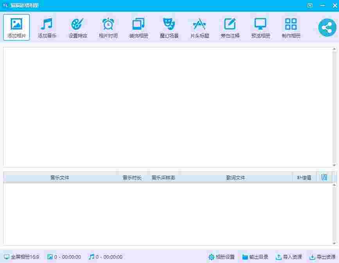This screenshot has width=339, height=263.
Task: Click the photo panel scrollbar down arrow
Action: coord(334,165)
